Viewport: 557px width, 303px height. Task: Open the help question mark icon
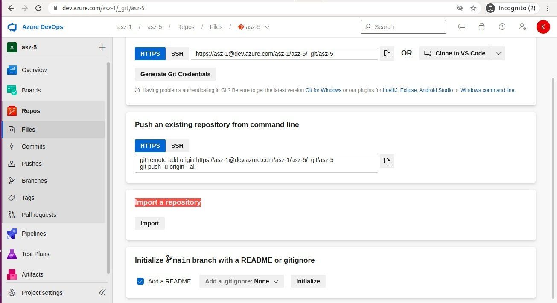click(x=502, y=27)
